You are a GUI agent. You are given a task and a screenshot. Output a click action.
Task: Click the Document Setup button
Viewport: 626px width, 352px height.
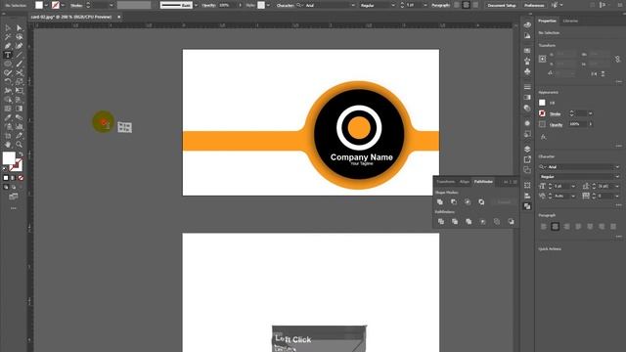(502, 5)
